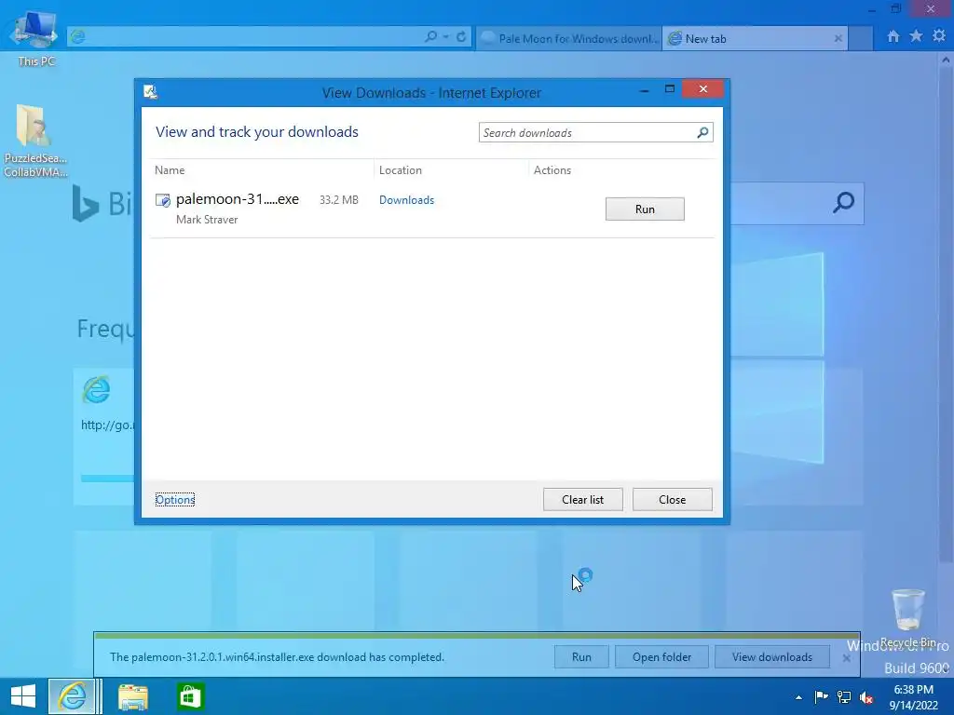Run the palemoon installer from downloads list

coord(645,209)
